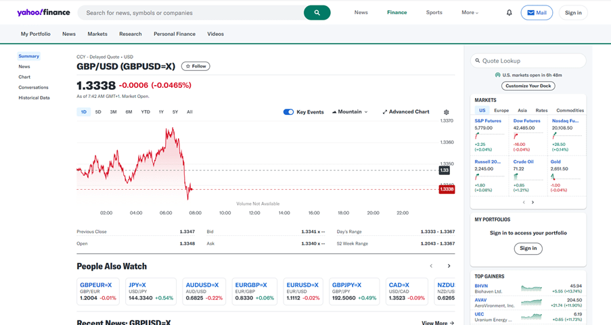Click the green search magnifier button
This screenshot has height=325, width=611.
click(x=317, y=13)
